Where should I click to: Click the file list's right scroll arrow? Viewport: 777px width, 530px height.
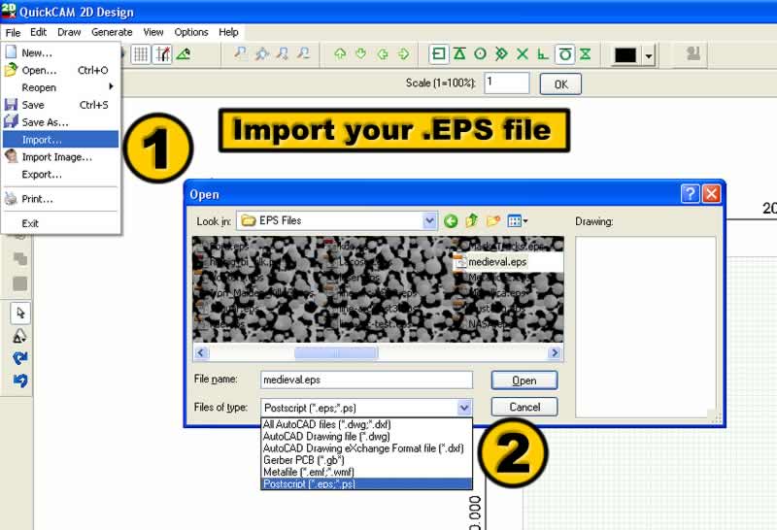tap(555, 352)
